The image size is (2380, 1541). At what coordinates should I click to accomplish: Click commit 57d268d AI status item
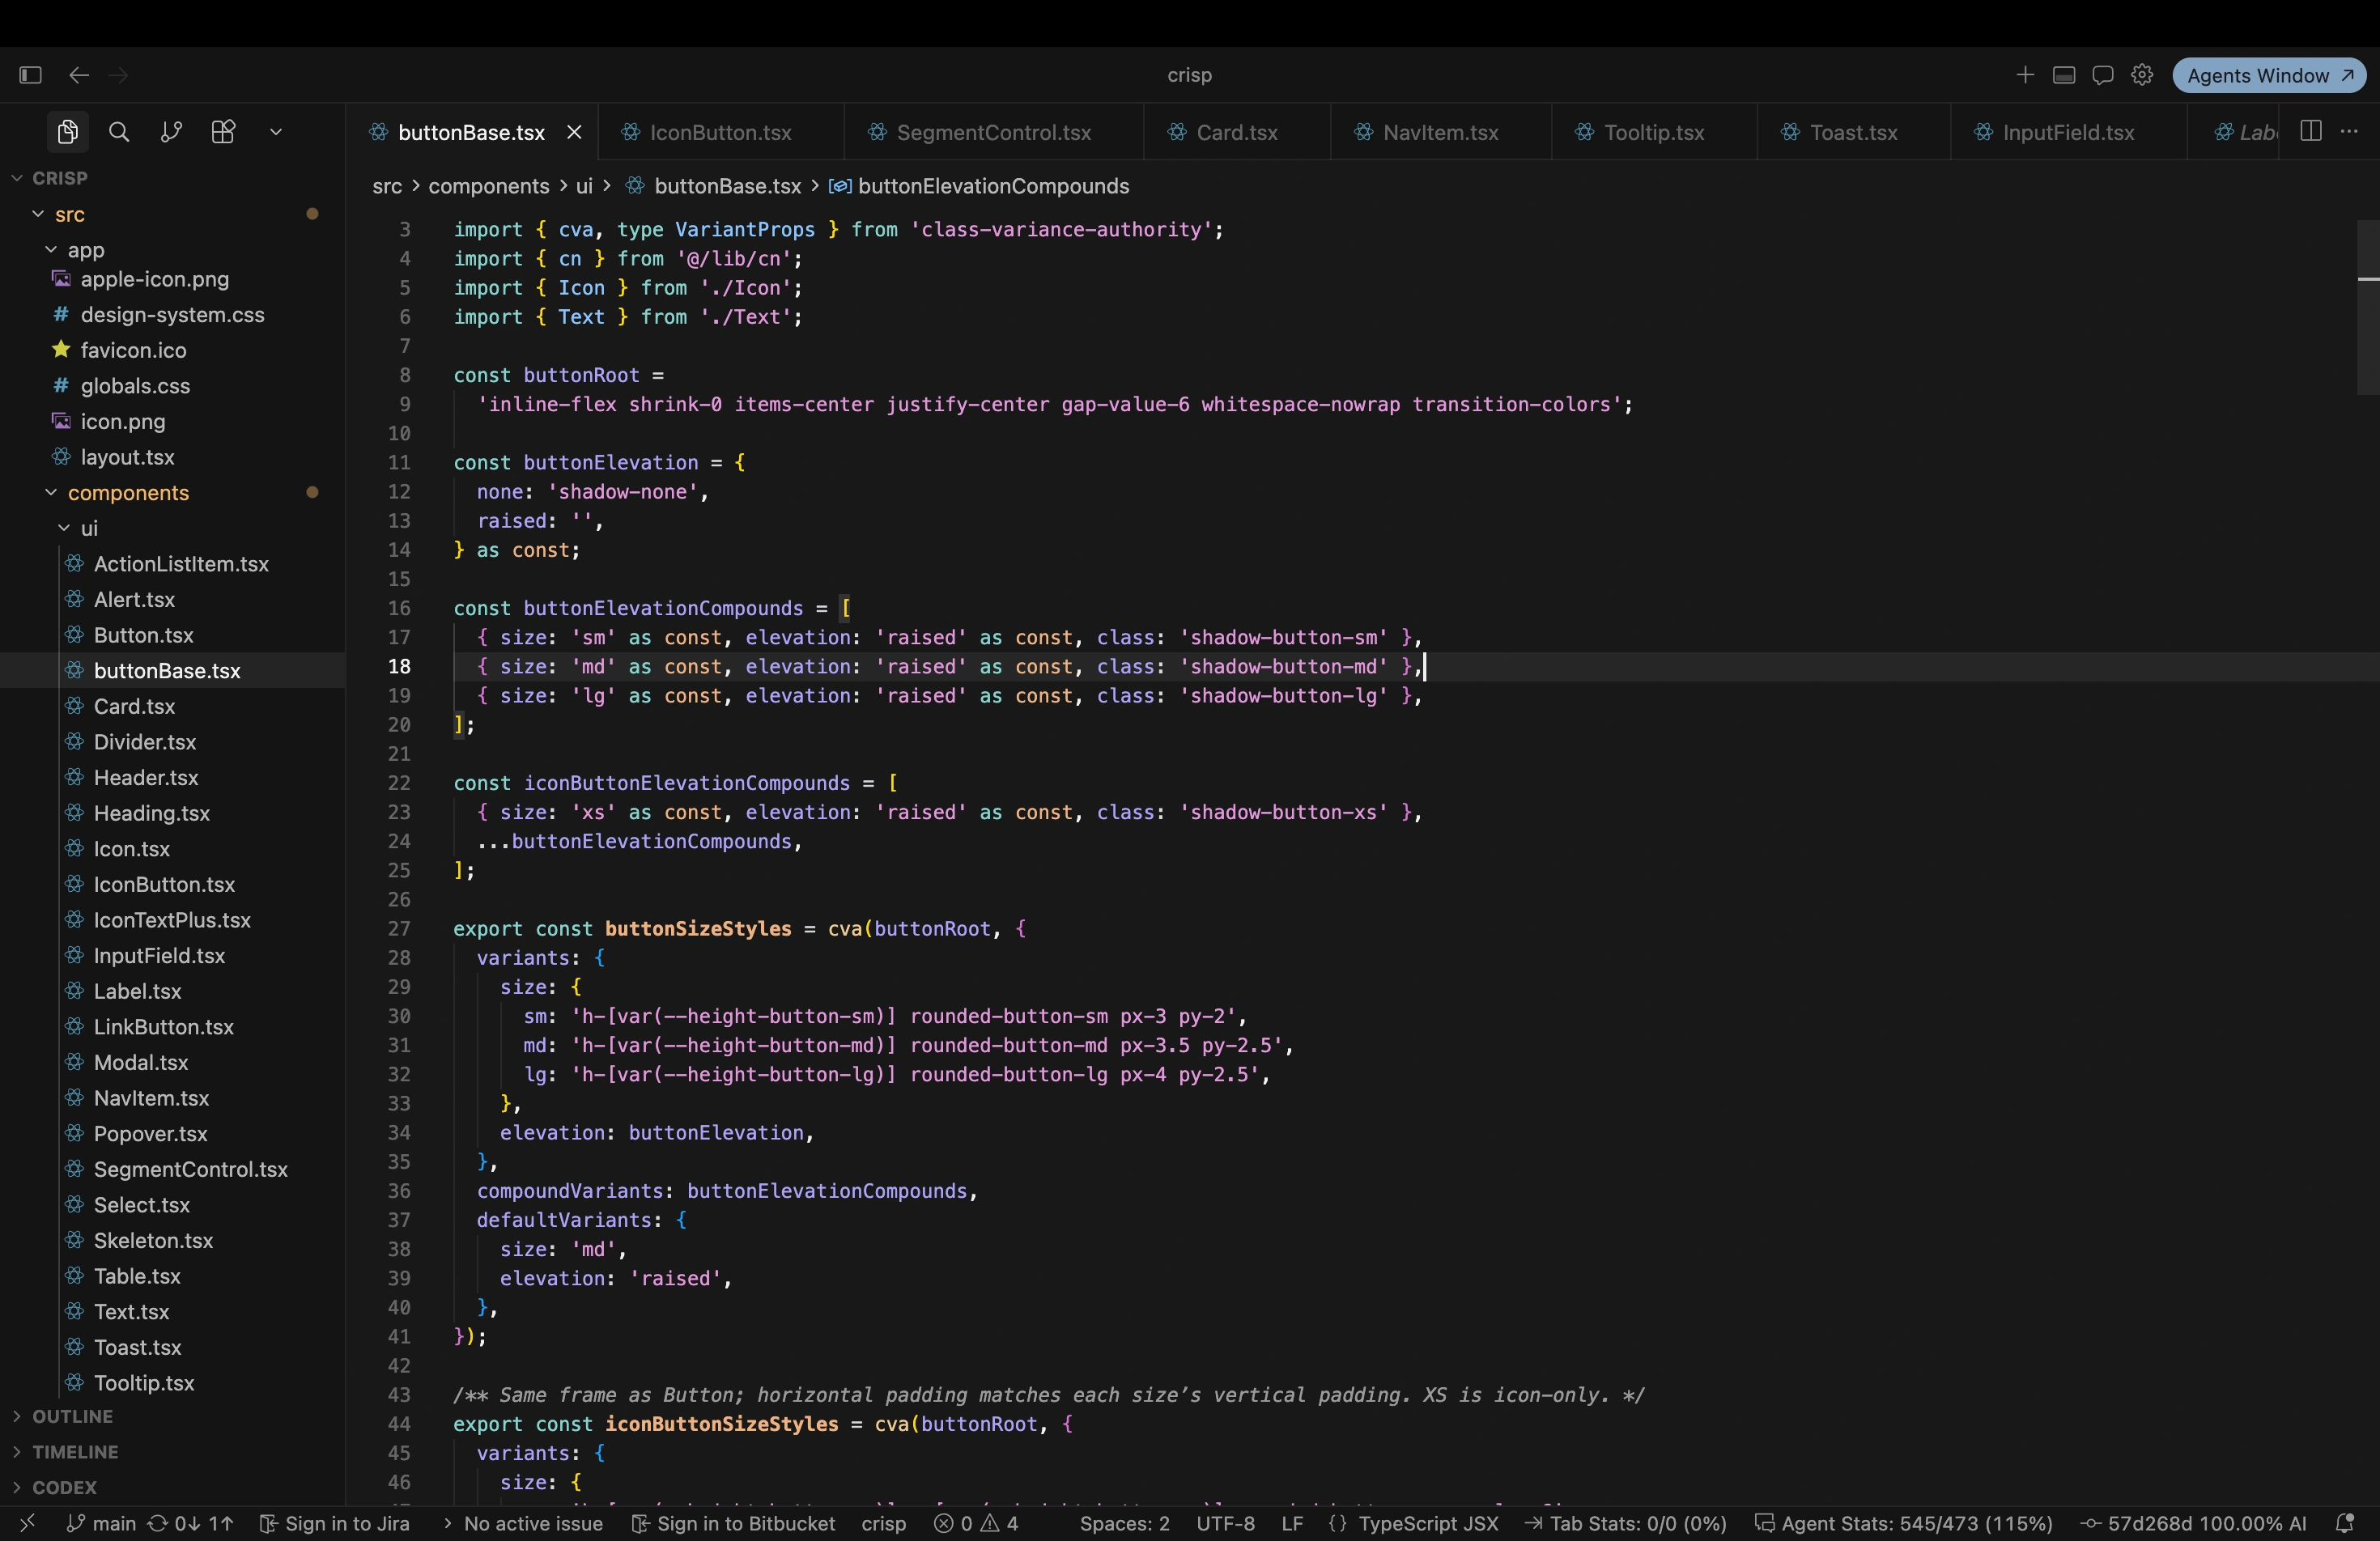click(x=2193, y=1523)
